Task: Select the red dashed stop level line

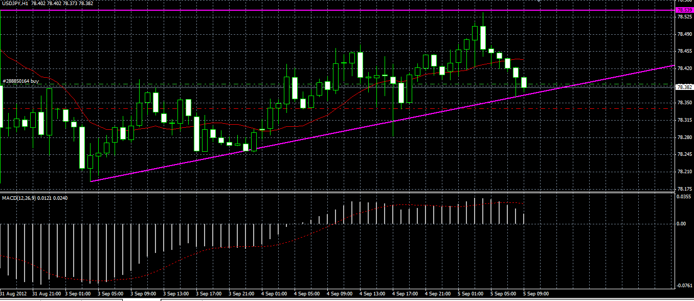Action: pos(338,108)
